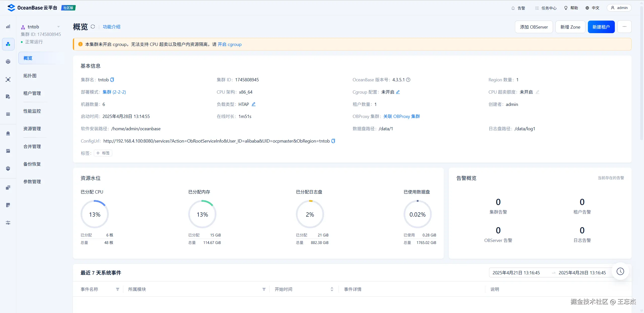Click the event start date input field

point(516,273)
